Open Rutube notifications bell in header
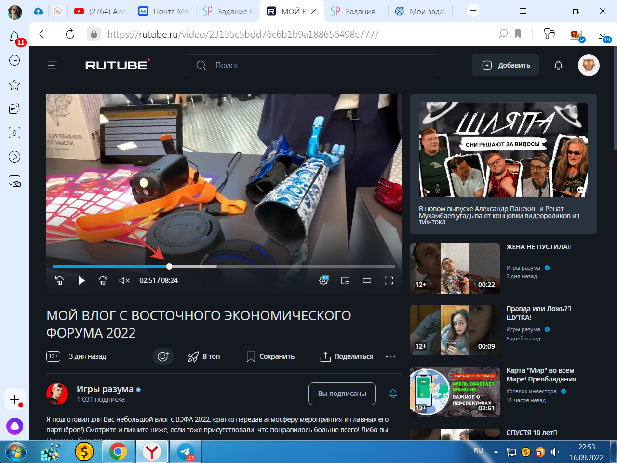Image resolution: width=617 pixels, height=463 pixels. (558, 65)
